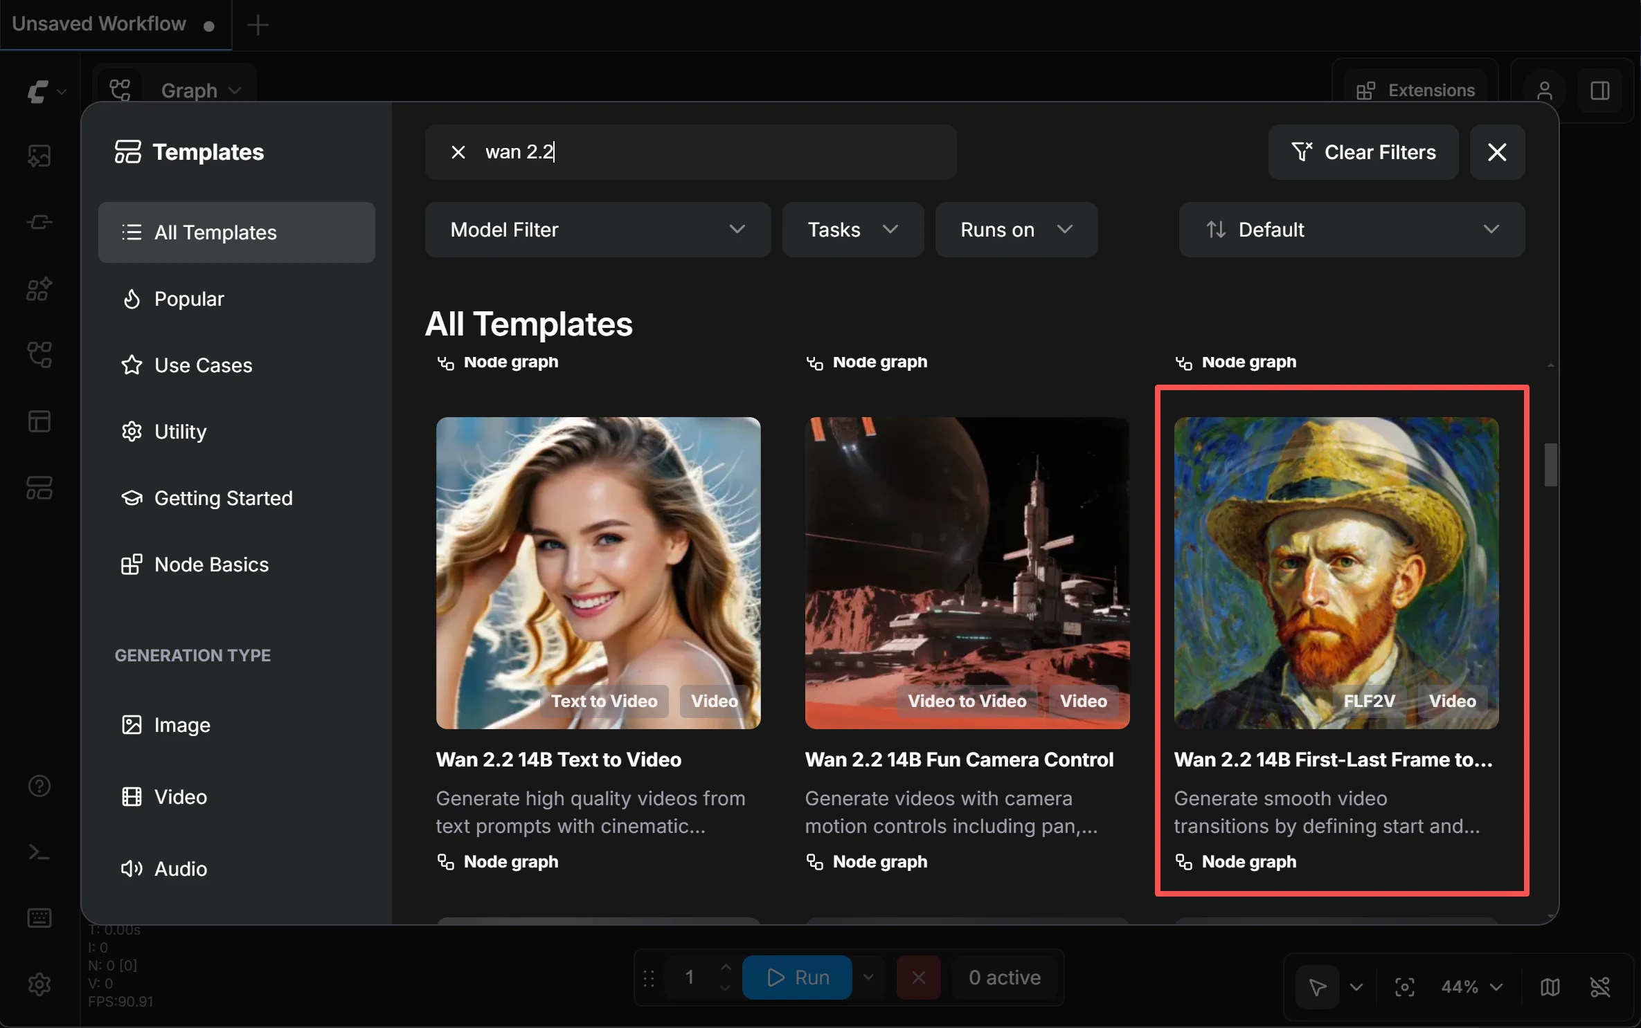Click the fit-to-view focus icon near zoom controls
The image size is (1641, 1028).
click(1404, 988)
